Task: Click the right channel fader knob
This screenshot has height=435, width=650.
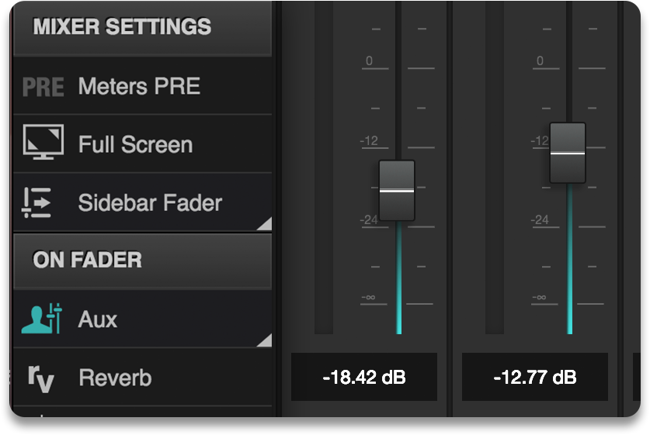Action: [568, 153]
